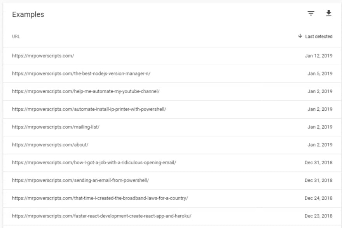
Task: Select the broadband-laws-for-a-country URL row
Action: point(172,198)
